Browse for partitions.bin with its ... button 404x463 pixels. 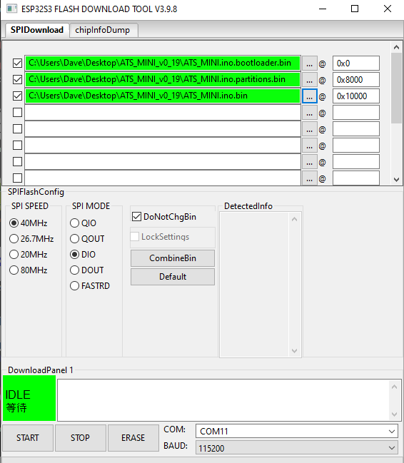[x=310, y=80]
